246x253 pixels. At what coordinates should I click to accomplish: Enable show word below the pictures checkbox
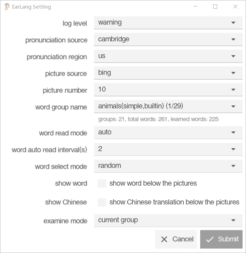[x=102, y=184]
